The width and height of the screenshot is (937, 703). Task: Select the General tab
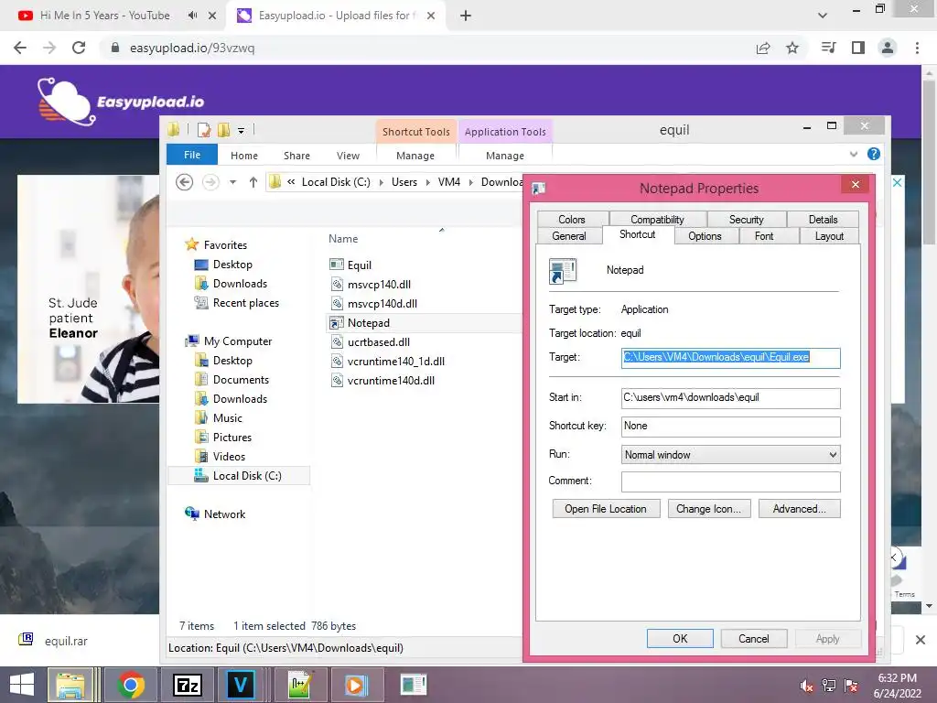[569, 235]
